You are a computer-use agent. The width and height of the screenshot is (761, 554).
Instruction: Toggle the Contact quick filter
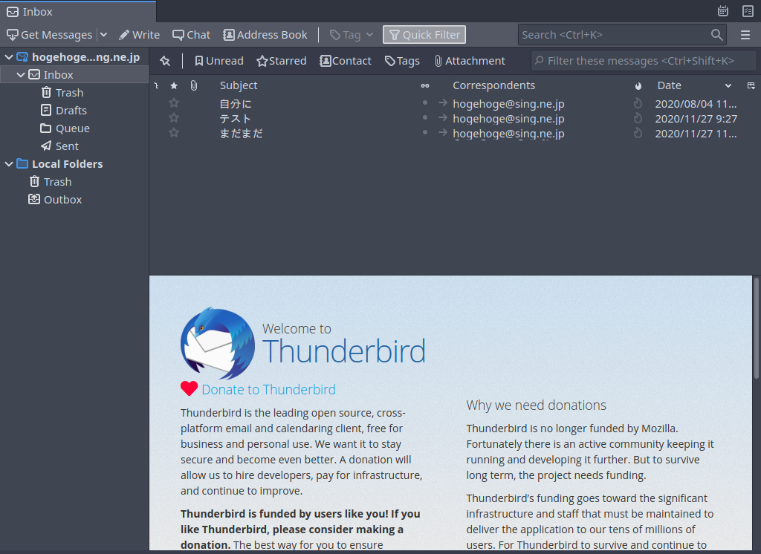(x=346, y=61)
